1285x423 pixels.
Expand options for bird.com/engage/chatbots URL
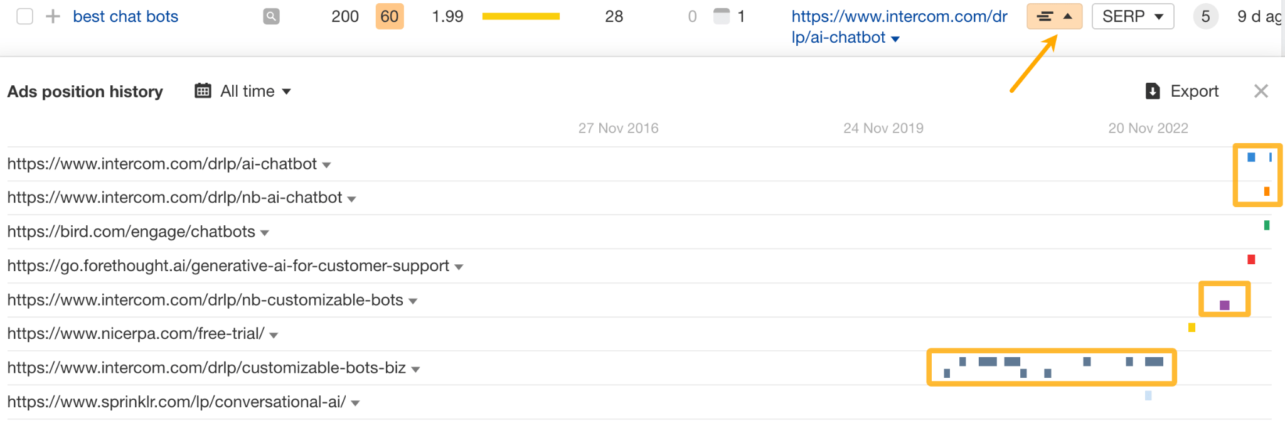[x=265, y=233]
